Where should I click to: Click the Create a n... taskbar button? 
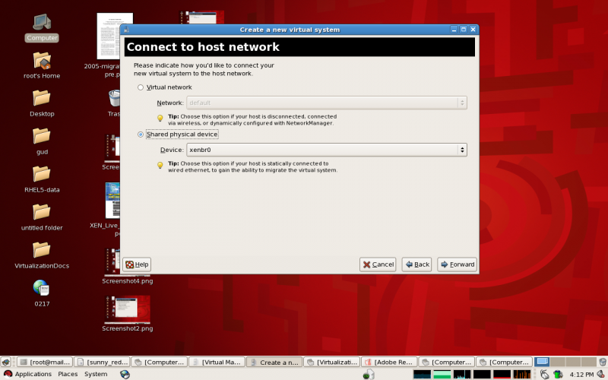(x=274, y=362)
